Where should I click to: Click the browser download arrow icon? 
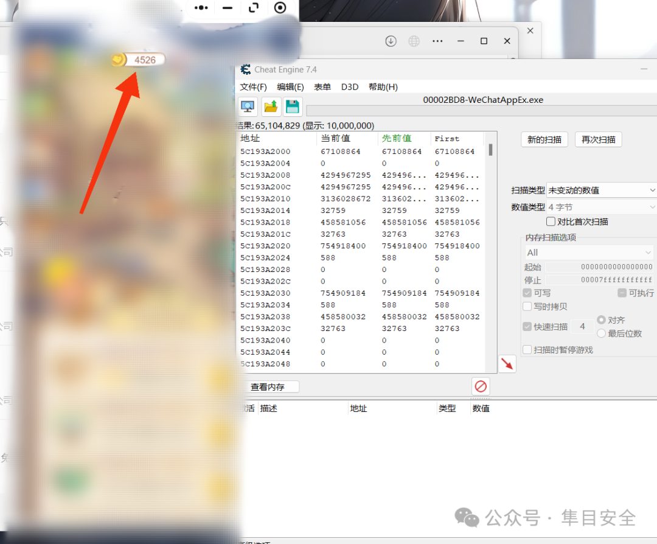click(391, 41)
